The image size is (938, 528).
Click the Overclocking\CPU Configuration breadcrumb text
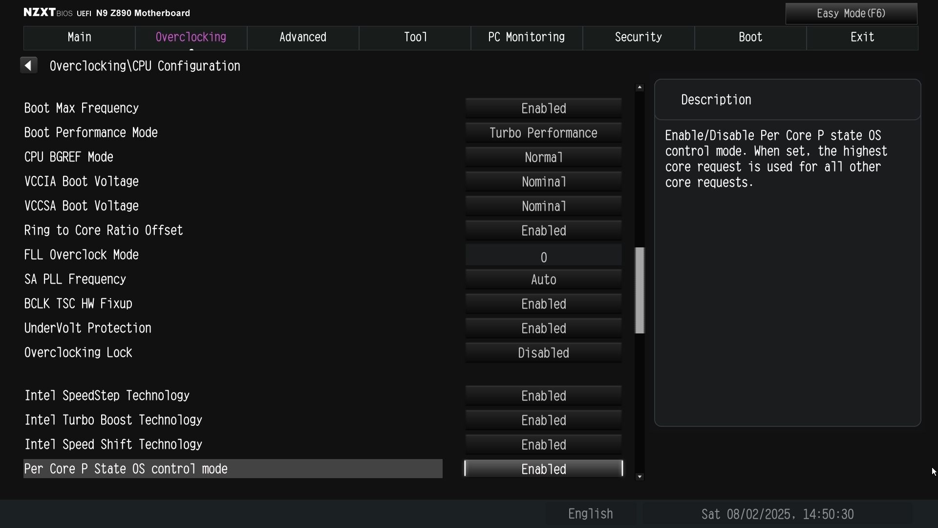pyautogui.click(x=145, y=66)
